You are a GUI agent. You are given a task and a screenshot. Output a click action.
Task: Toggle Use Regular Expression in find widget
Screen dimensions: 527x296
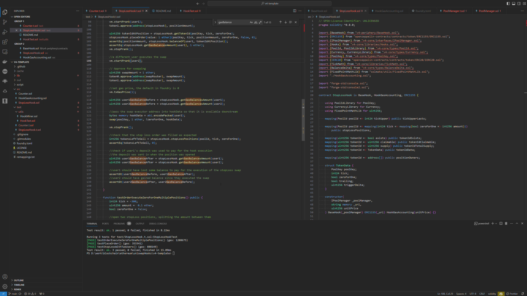point(260,22)
